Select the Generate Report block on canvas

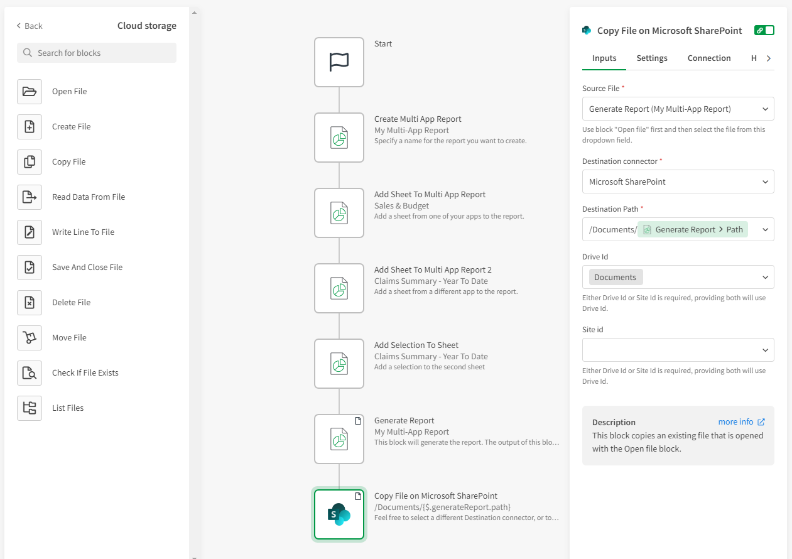[339, 439]
